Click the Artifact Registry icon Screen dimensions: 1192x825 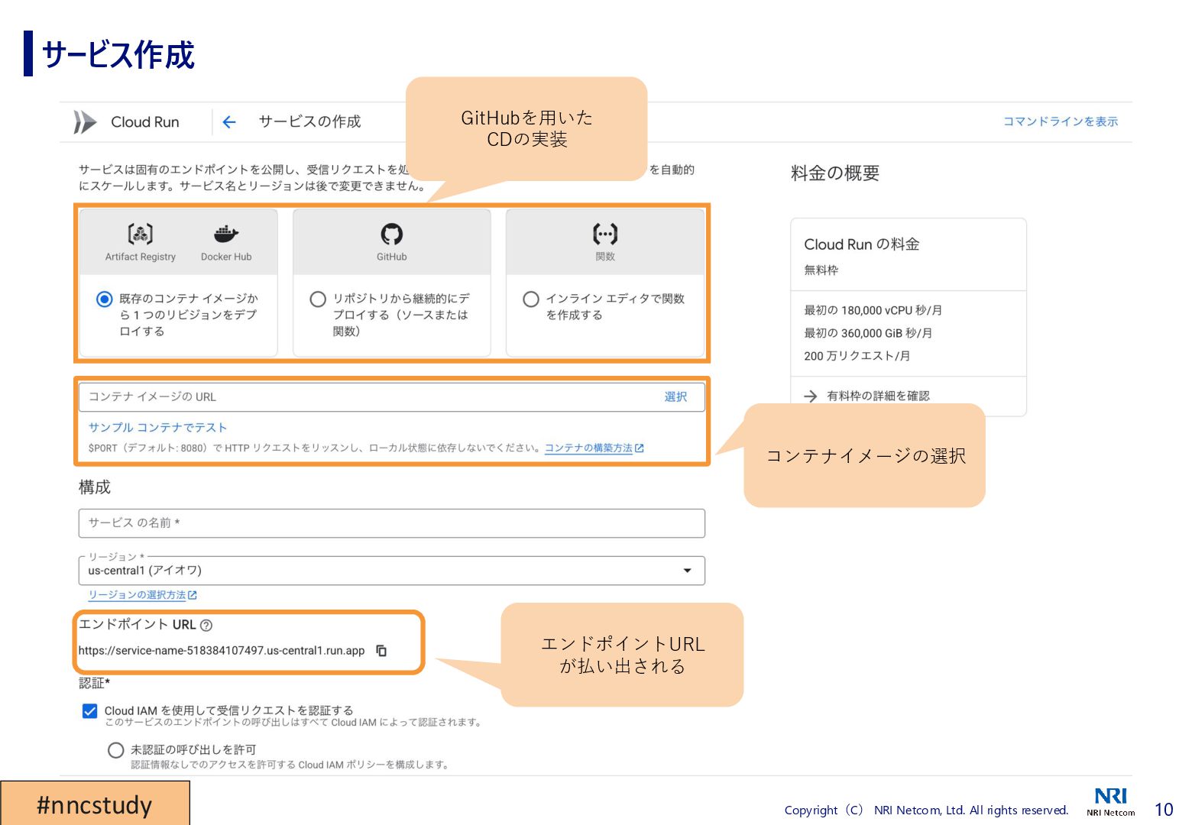[140, 234]
